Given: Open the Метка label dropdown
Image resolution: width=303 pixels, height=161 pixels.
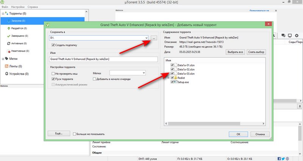Looking at the screenshot, I should tap(144, 73).
